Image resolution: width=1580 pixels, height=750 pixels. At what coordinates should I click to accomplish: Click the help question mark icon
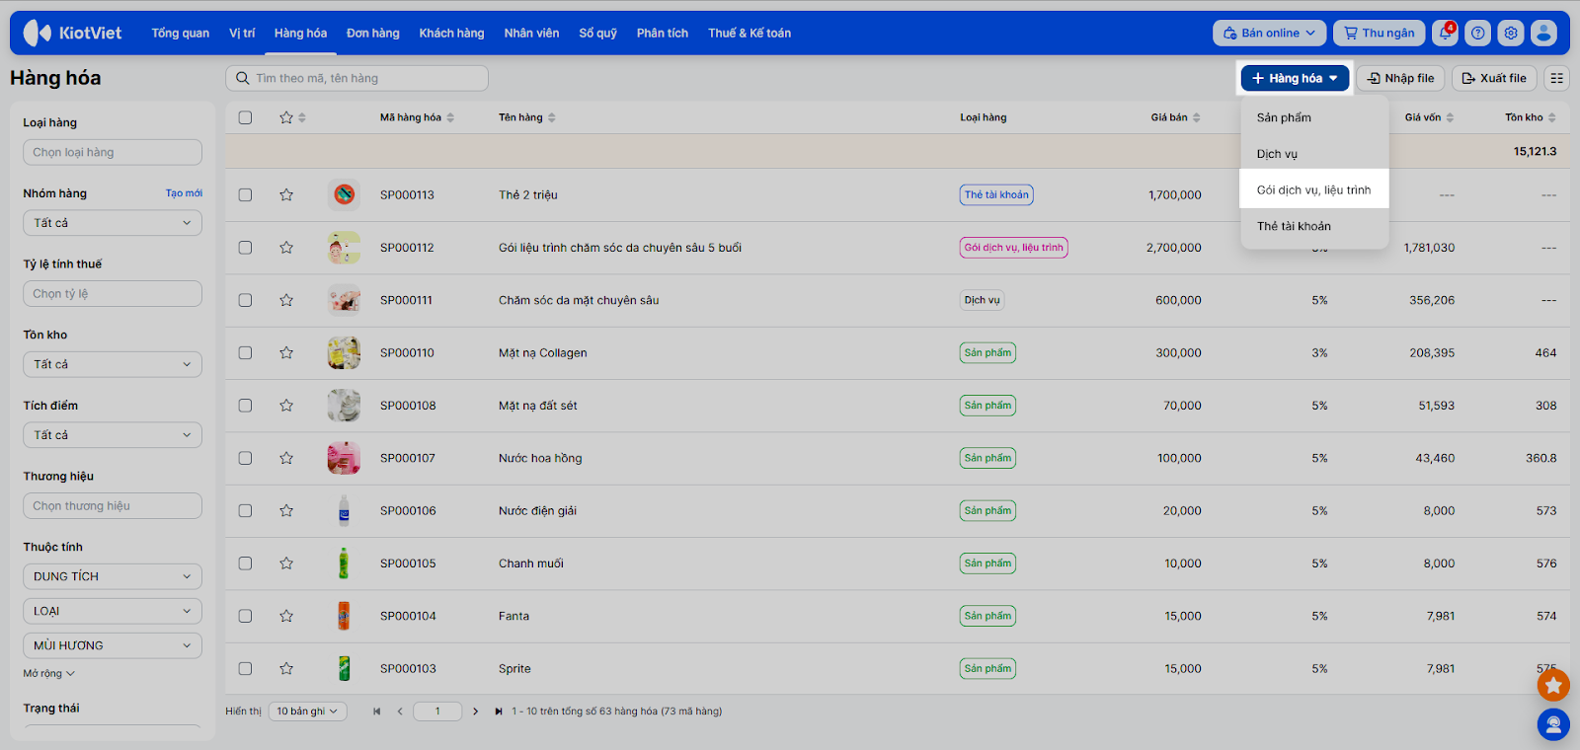click(x=1477, y=33)
